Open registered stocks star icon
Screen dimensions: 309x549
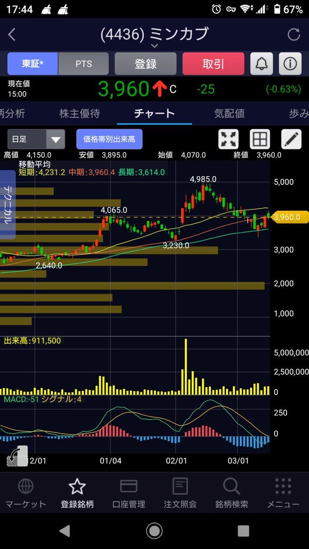tap(77, 486)
